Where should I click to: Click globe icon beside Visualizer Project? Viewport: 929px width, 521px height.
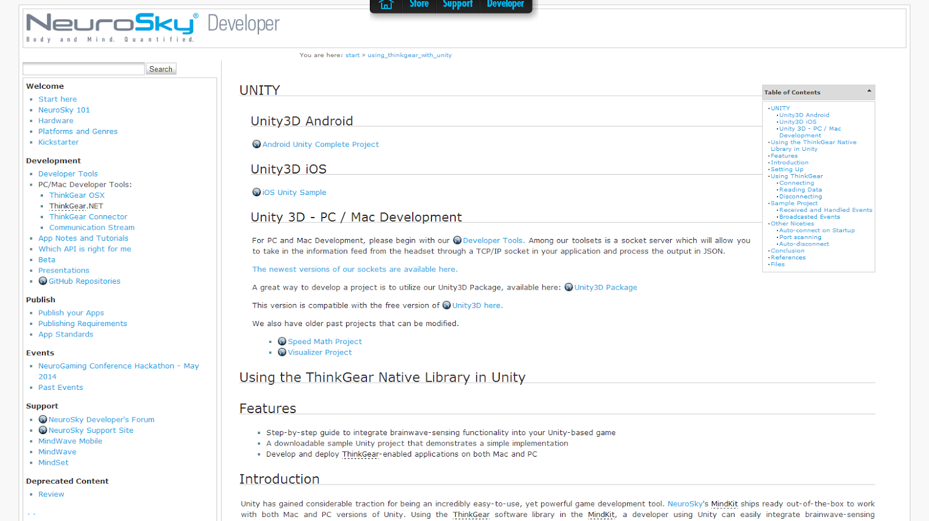point(282,352)
